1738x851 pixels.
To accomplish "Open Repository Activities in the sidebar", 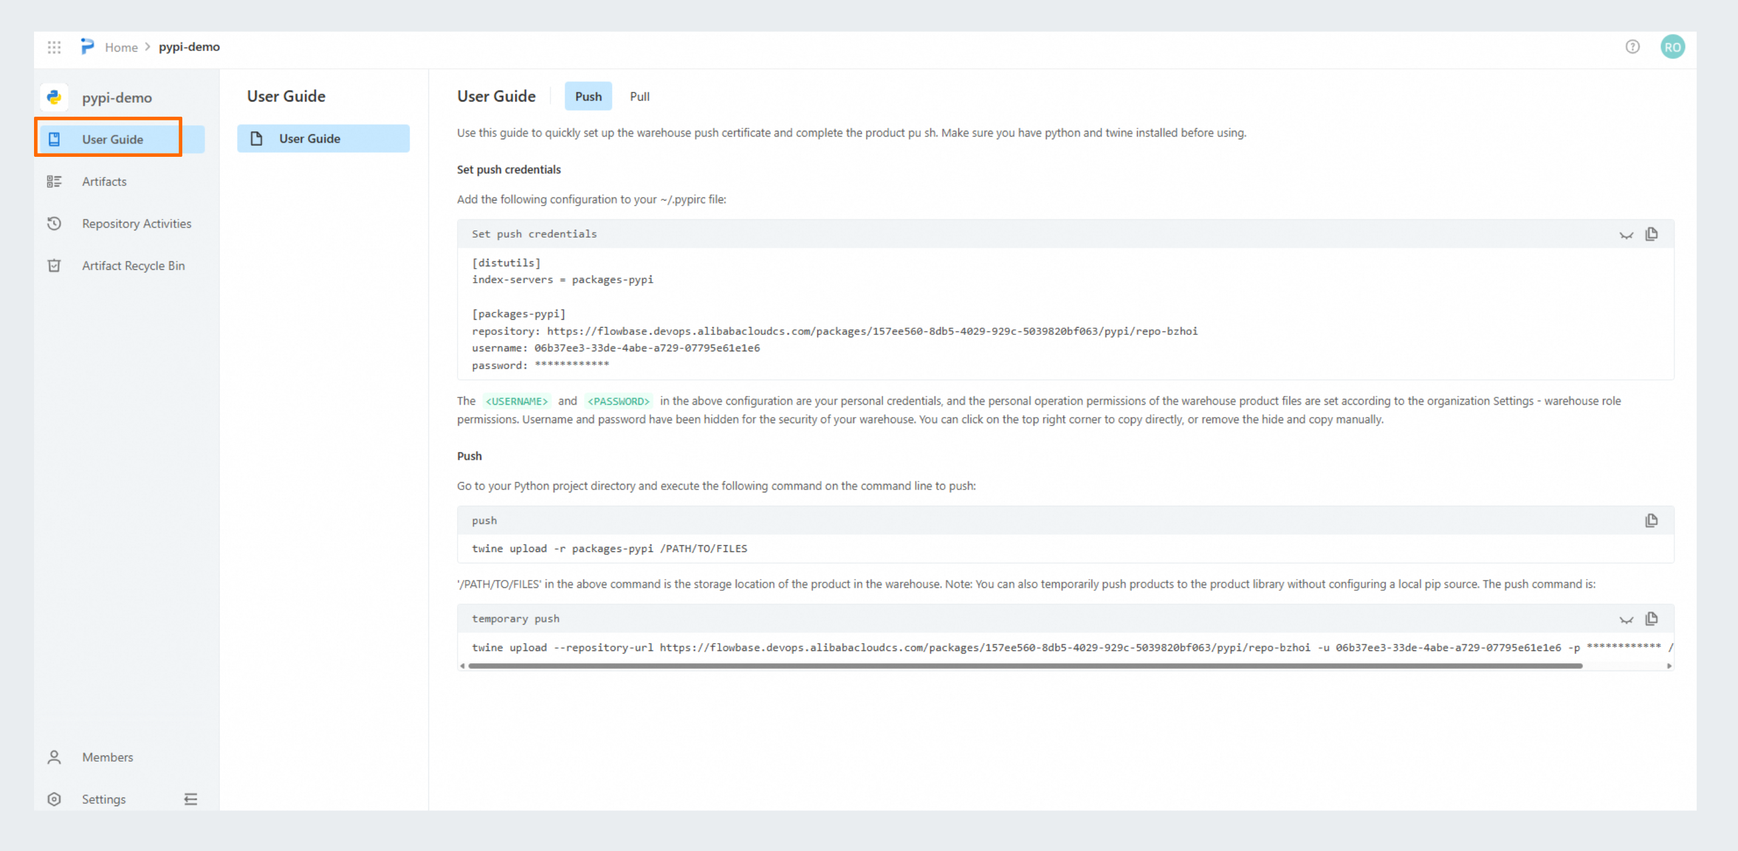I will tap(136, 223).
